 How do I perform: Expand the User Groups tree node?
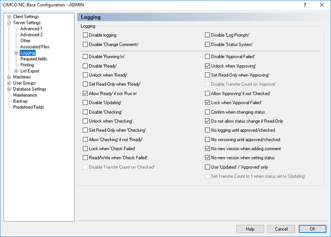click(x=9, y=83)
